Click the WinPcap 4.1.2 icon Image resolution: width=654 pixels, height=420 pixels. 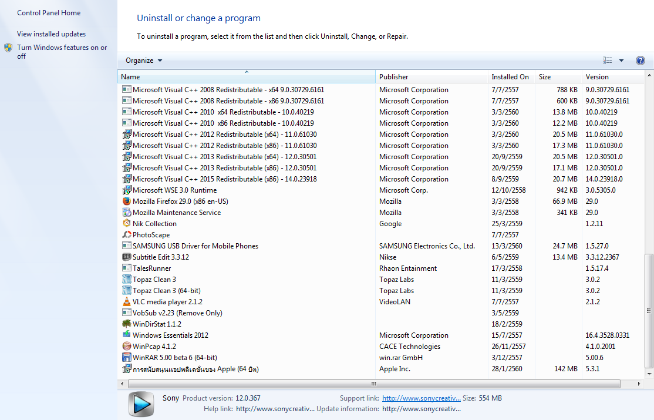(126, 346)
